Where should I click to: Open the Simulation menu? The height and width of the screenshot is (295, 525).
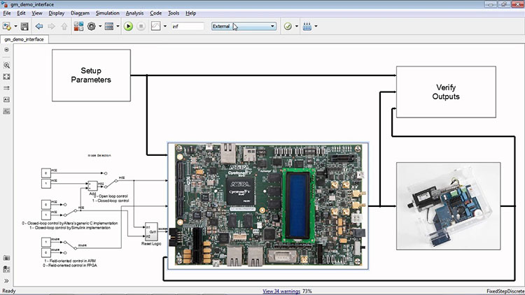(108, 13)
